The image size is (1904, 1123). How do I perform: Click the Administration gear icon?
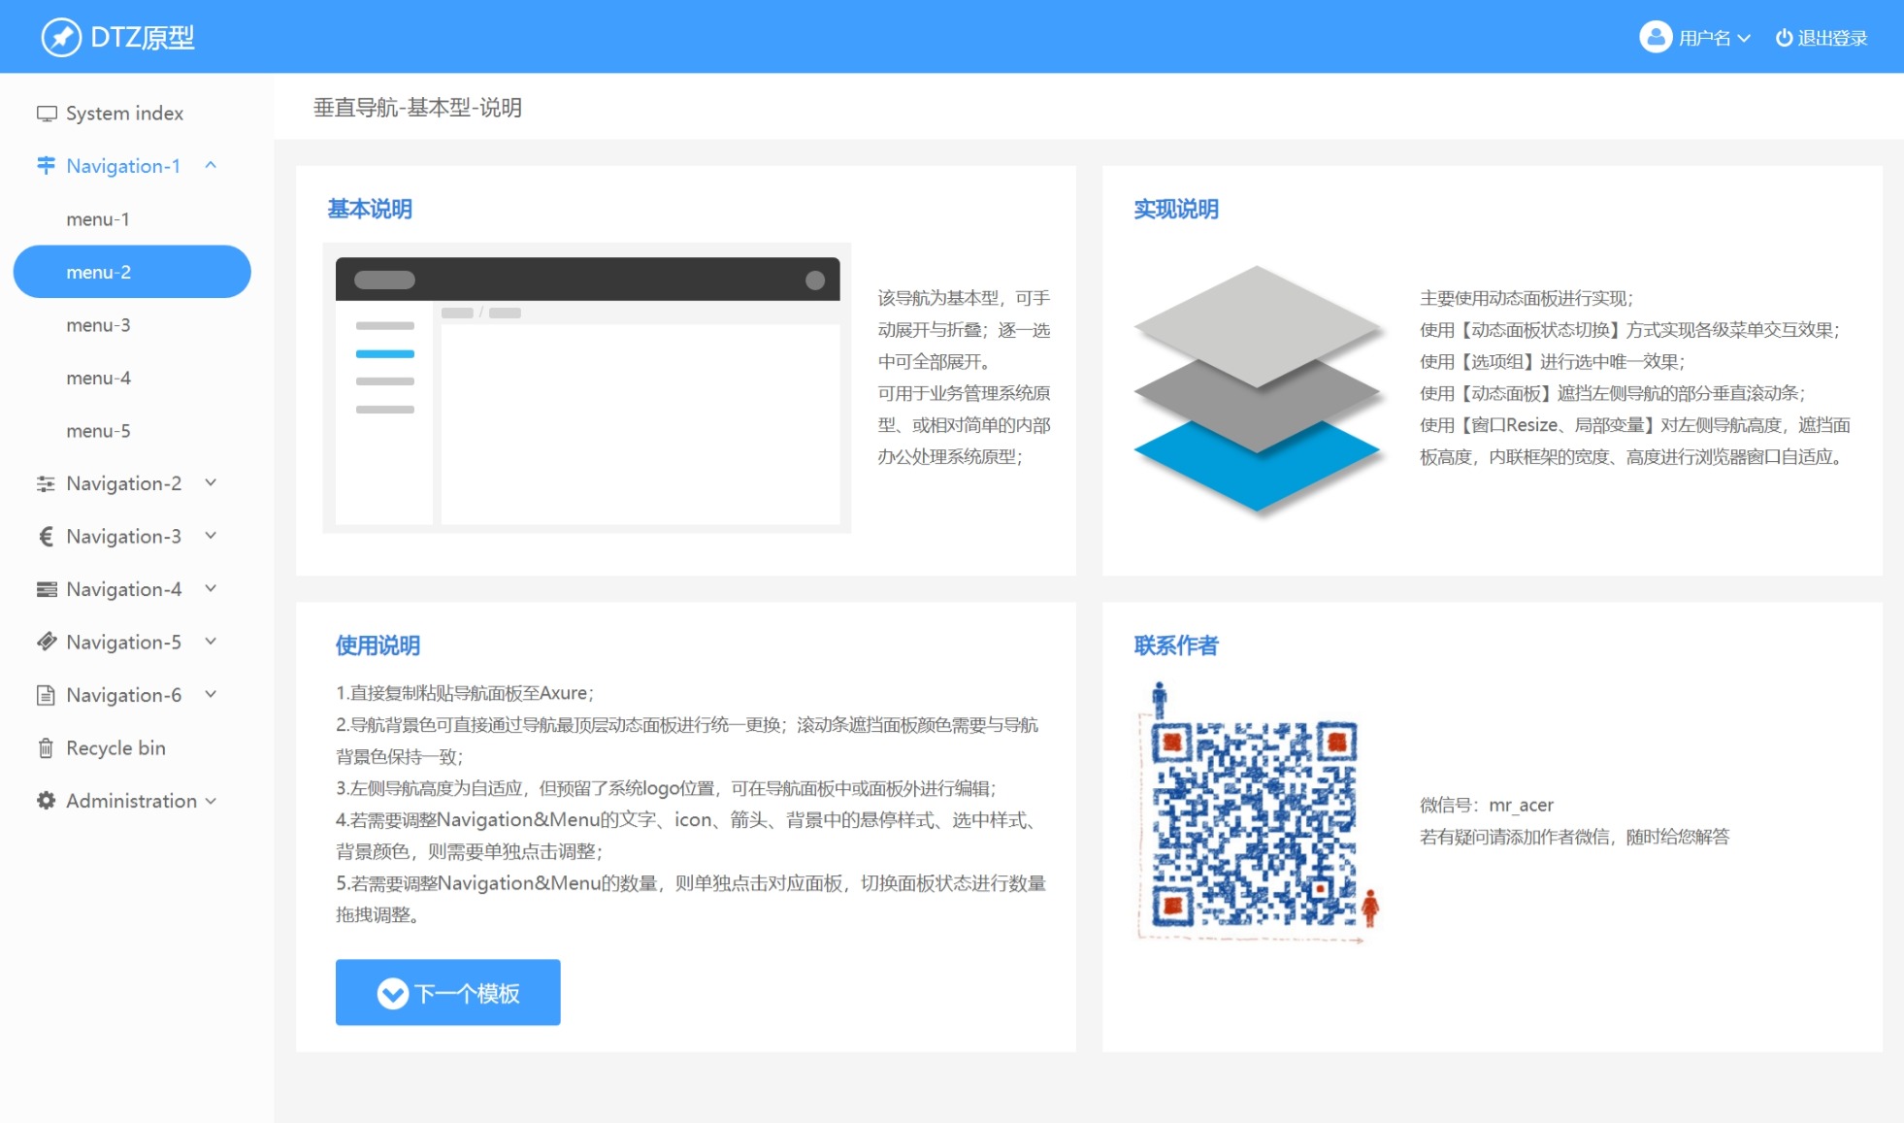[46, 801]
